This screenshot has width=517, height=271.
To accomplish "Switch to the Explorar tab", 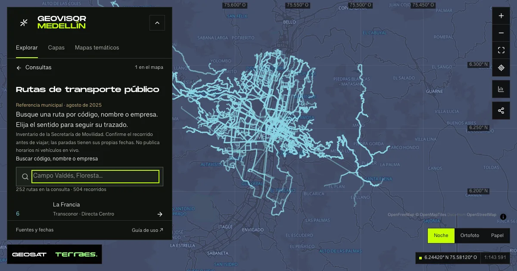I will 27,48.
